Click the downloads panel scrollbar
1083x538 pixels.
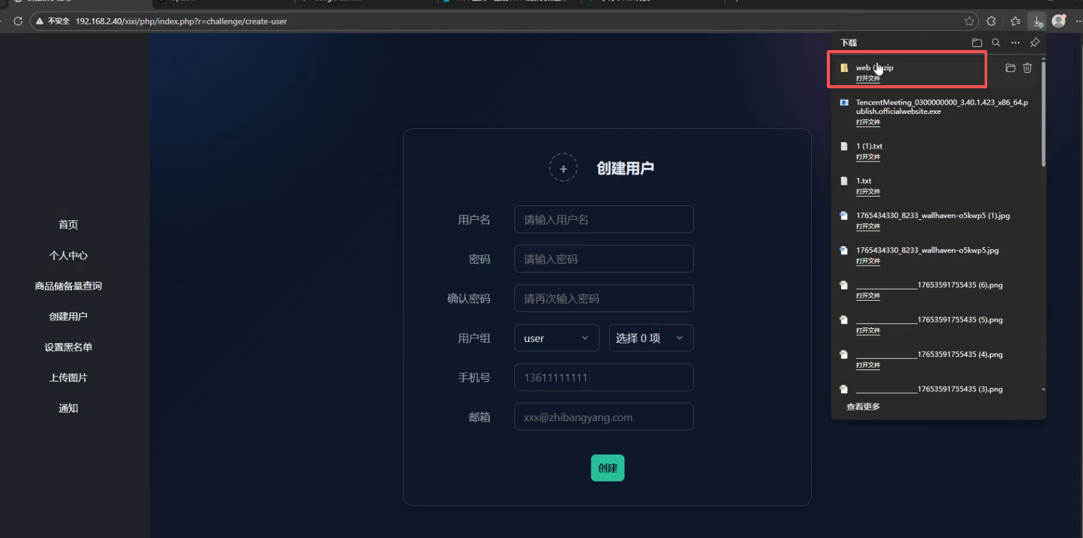pos(1043,113)
